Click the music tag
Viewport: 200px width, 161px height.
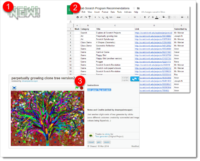107,142
